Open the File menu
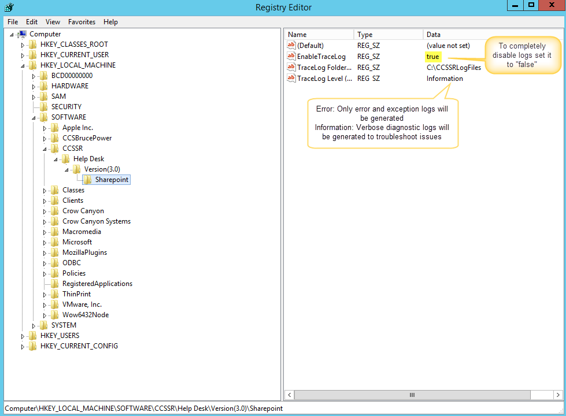This screenshot has height=416, width=566. point(13,22)
